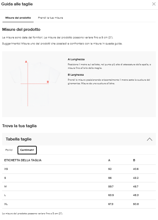Switch size units to Pollici
The height and width of the screenshot is (220, 158).
(x=9, y=150)
